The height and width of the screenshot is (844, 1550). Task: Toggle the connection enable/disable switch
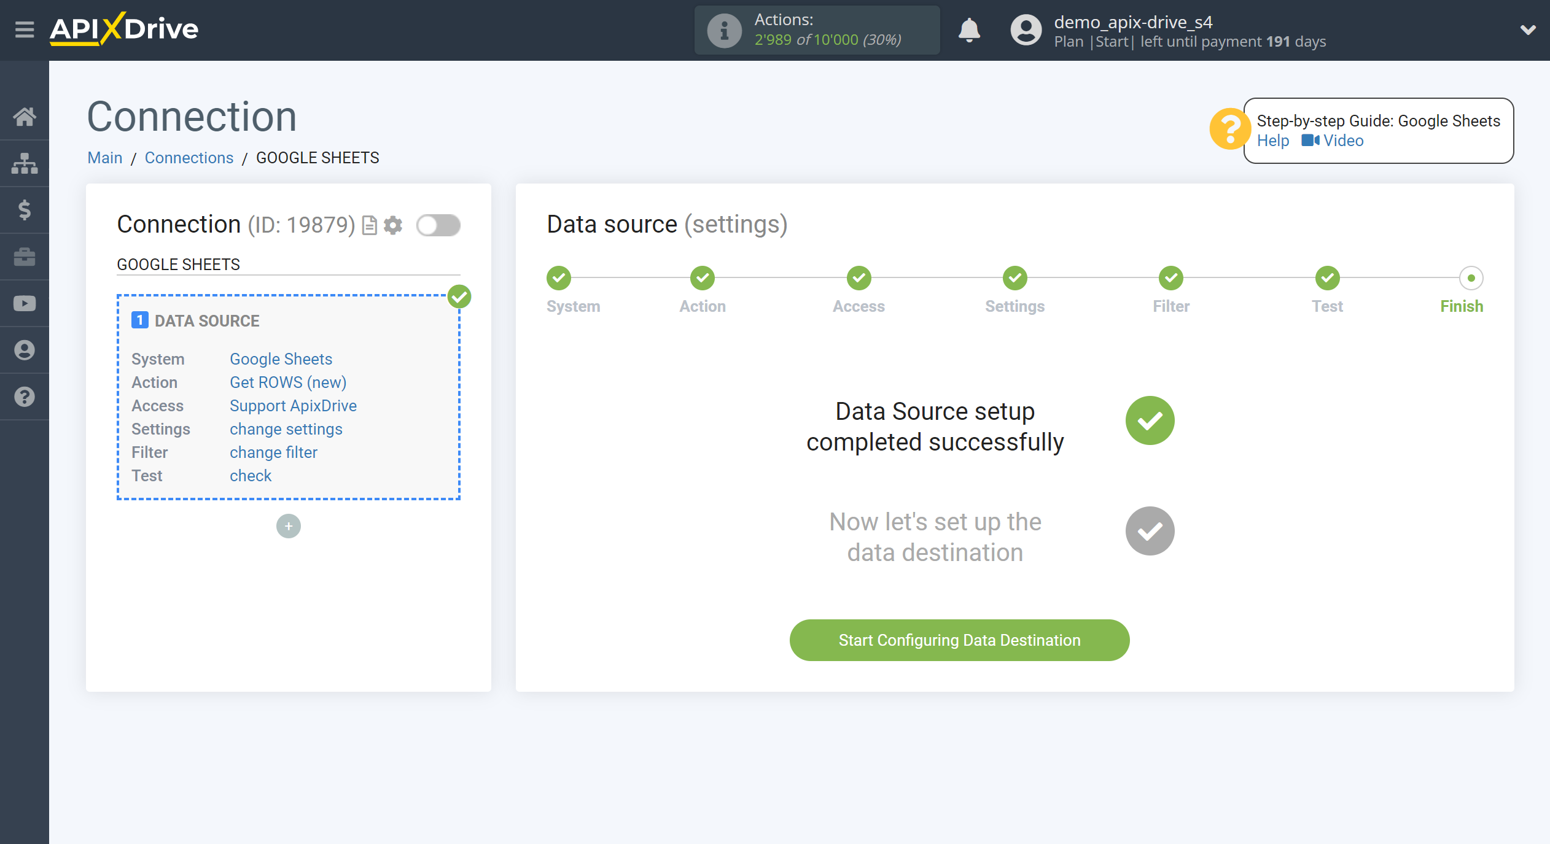coord(438,225)
